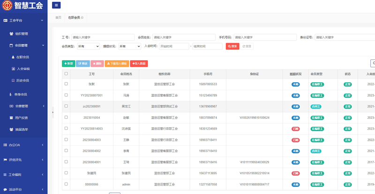Tick the checkbox for row YY20230814003
This screenshot has width=375, height=194.
tap(66, 128)
